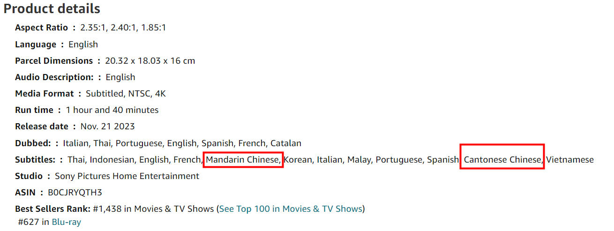Viewport: 614px width, 231px height.
Task: Click the Product details heading
Action: 52,8
